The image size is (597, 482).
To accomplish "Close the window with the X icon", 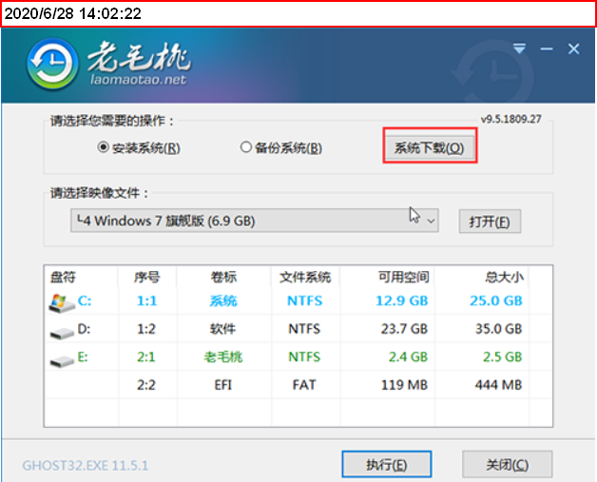I will coord(574,48).
